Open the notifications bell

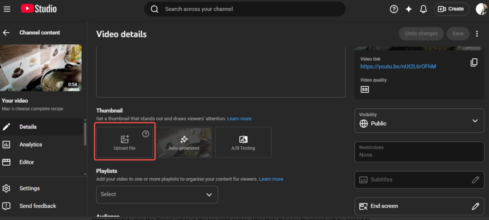pos(423,9)
